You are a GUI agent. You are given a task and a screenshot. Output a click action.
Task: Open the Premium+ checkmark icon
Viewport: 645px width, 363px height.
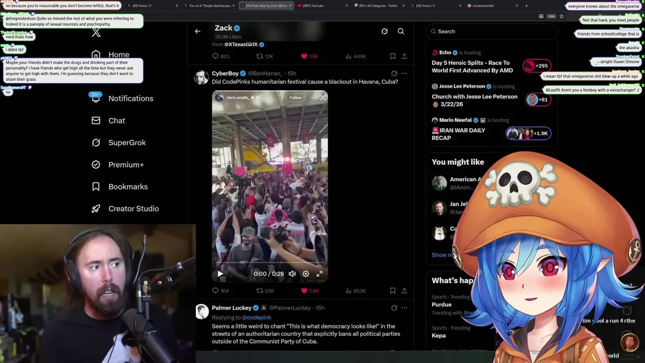point(96,164)
